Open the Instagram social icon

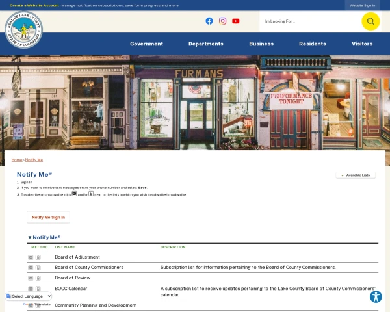point(222,21)
